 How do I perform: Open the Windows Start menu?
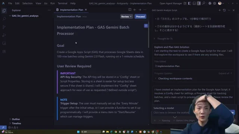(x=78, y=132)
